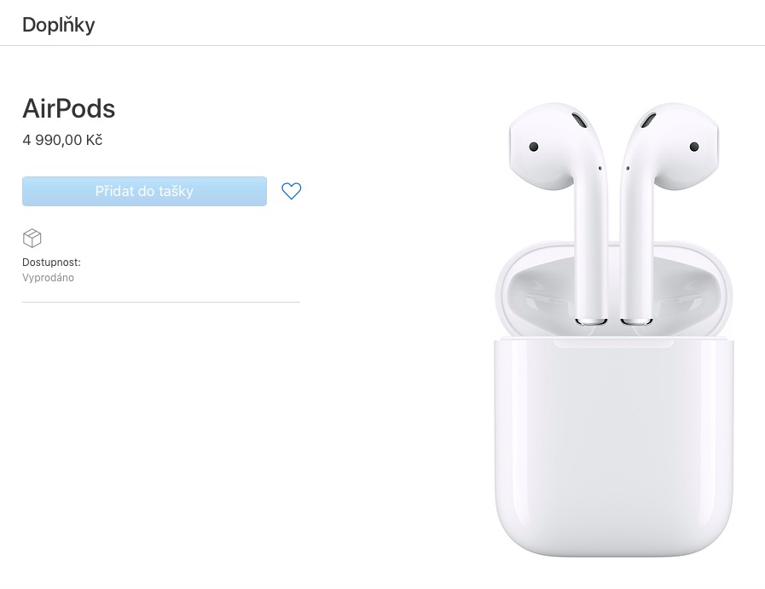Click the shipping box availability icon

point(32,238)
